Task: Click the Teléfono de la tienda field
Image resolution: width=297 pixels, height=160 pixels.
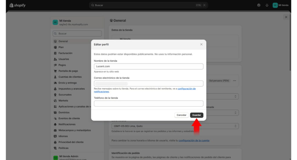Action: tap(148, 104)
